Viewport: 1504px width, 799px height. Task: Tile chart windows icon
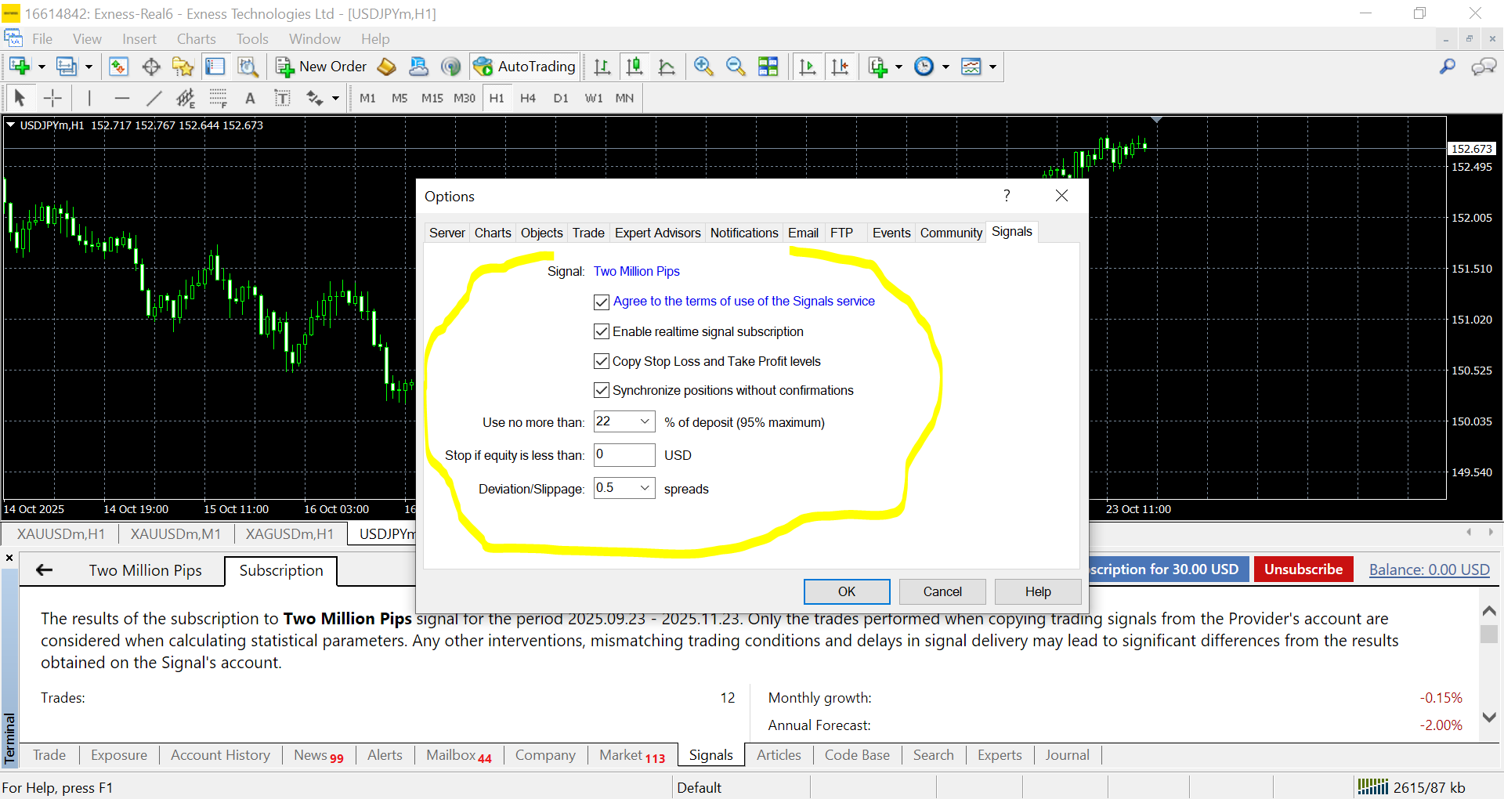[768, 67]
